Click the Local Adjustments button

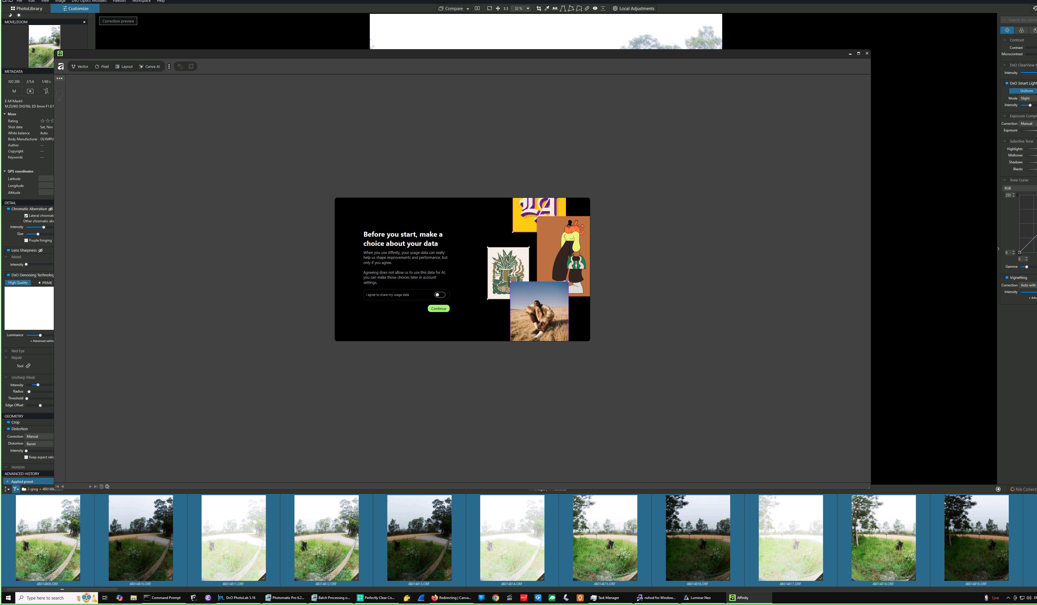pyautogui.click(x=633, y=8)
